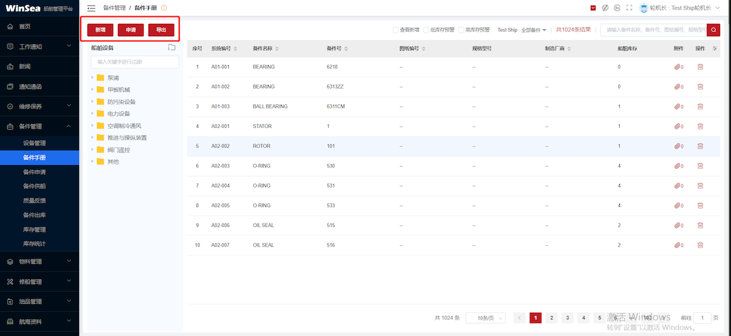Delete the ROTOR row
Screen dimensions: 731x336
(700, 146)
